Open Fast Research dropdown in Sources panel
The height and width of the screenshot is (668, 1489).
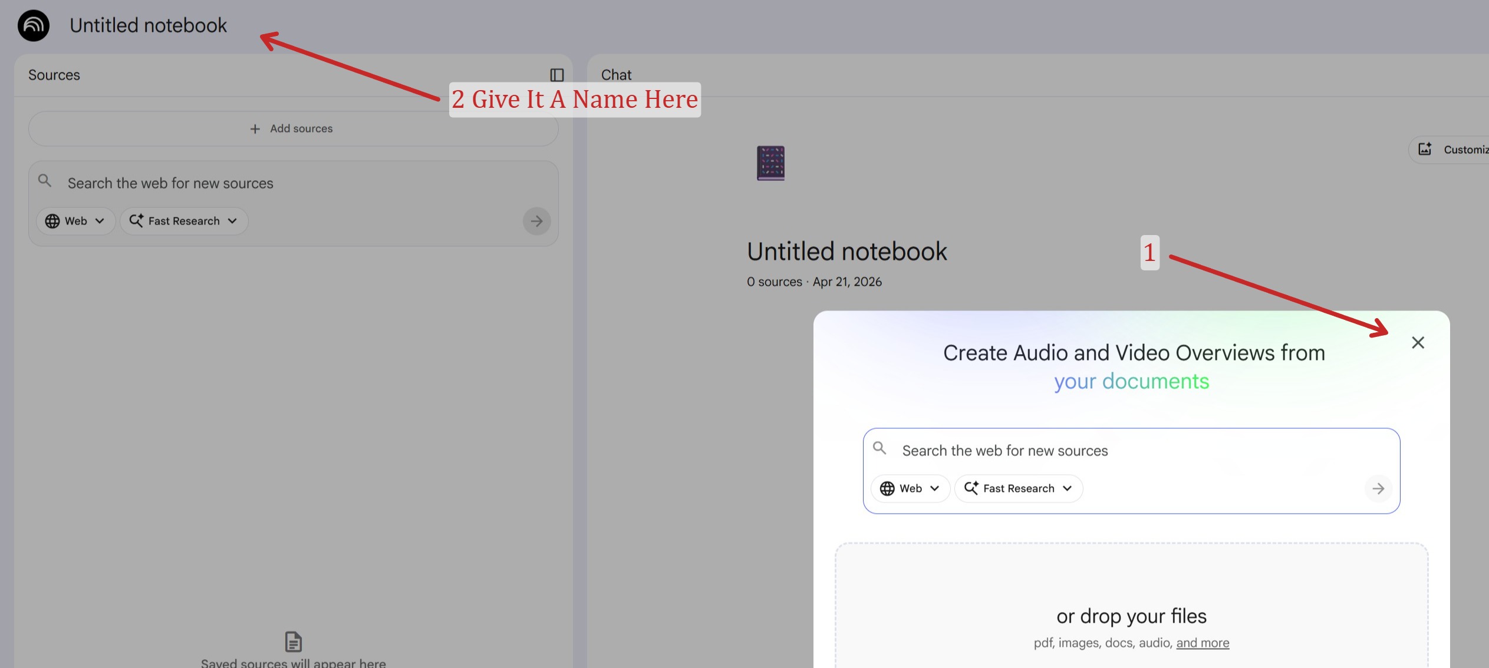point(184,221)
